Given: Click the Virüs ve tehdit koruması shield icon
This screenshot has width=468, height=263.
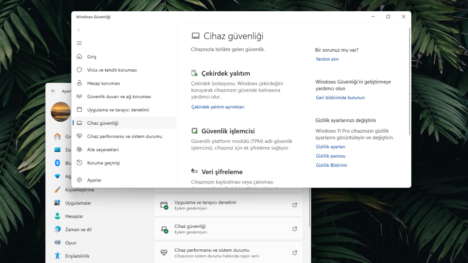Looking at the screenshot, I should pos(79,70).
